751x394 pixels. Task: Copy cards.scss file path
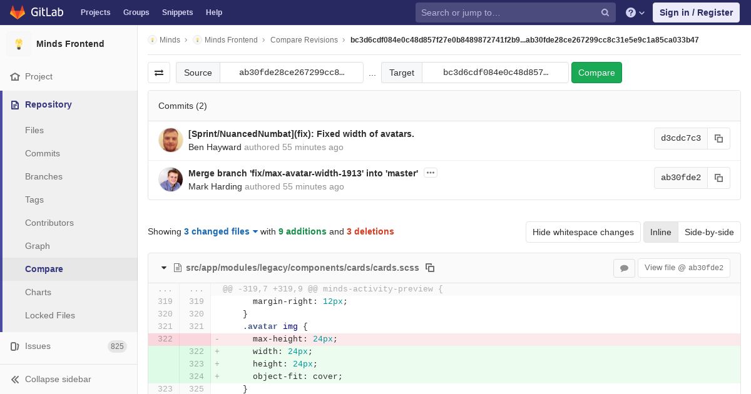[430, 268]
